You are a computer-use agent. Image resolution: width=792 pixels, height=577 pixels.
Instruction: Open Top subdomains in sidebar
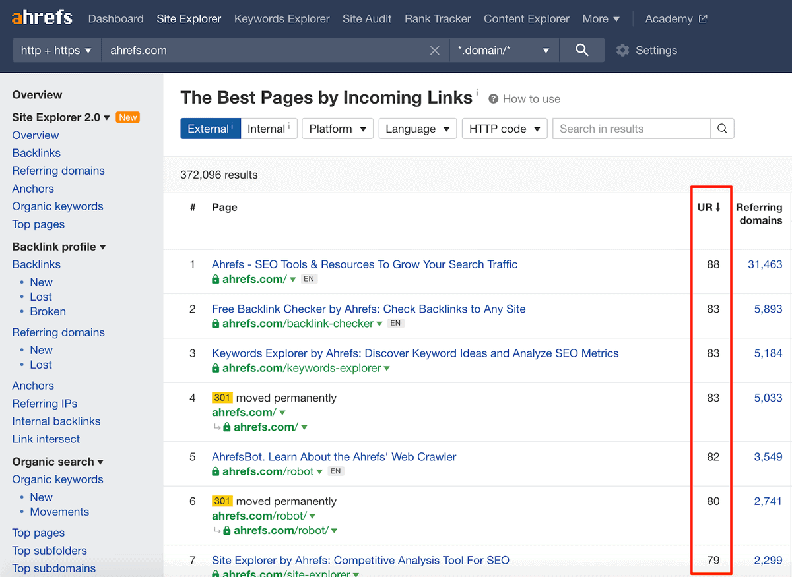tap(53, 568)
